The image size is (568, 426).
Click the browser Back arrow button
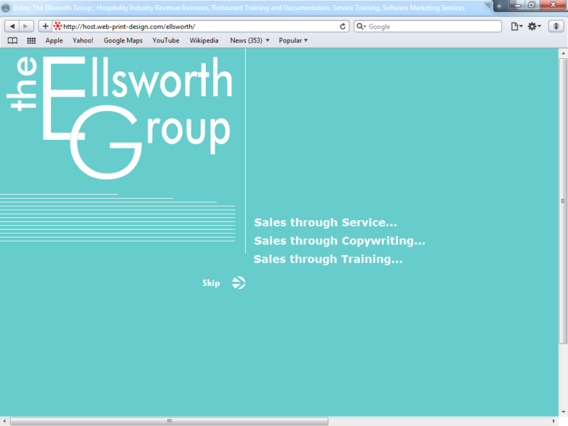click(12, 26)
